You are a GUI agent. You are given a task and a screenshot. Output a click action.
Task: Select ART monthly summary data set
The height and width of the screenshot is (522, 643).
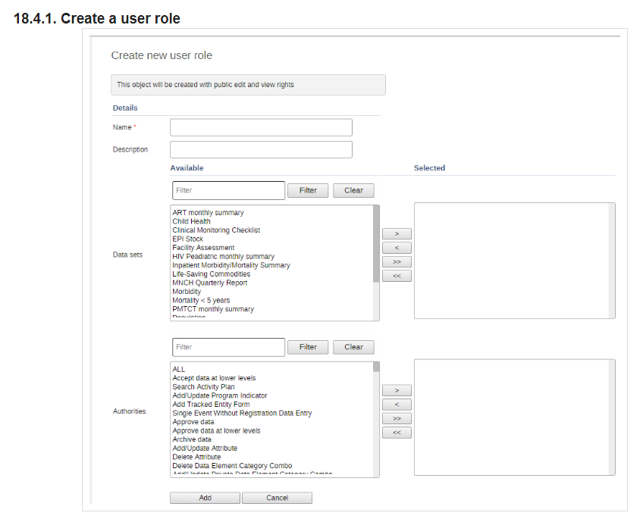pyautogui.click(x=208, y=213)
